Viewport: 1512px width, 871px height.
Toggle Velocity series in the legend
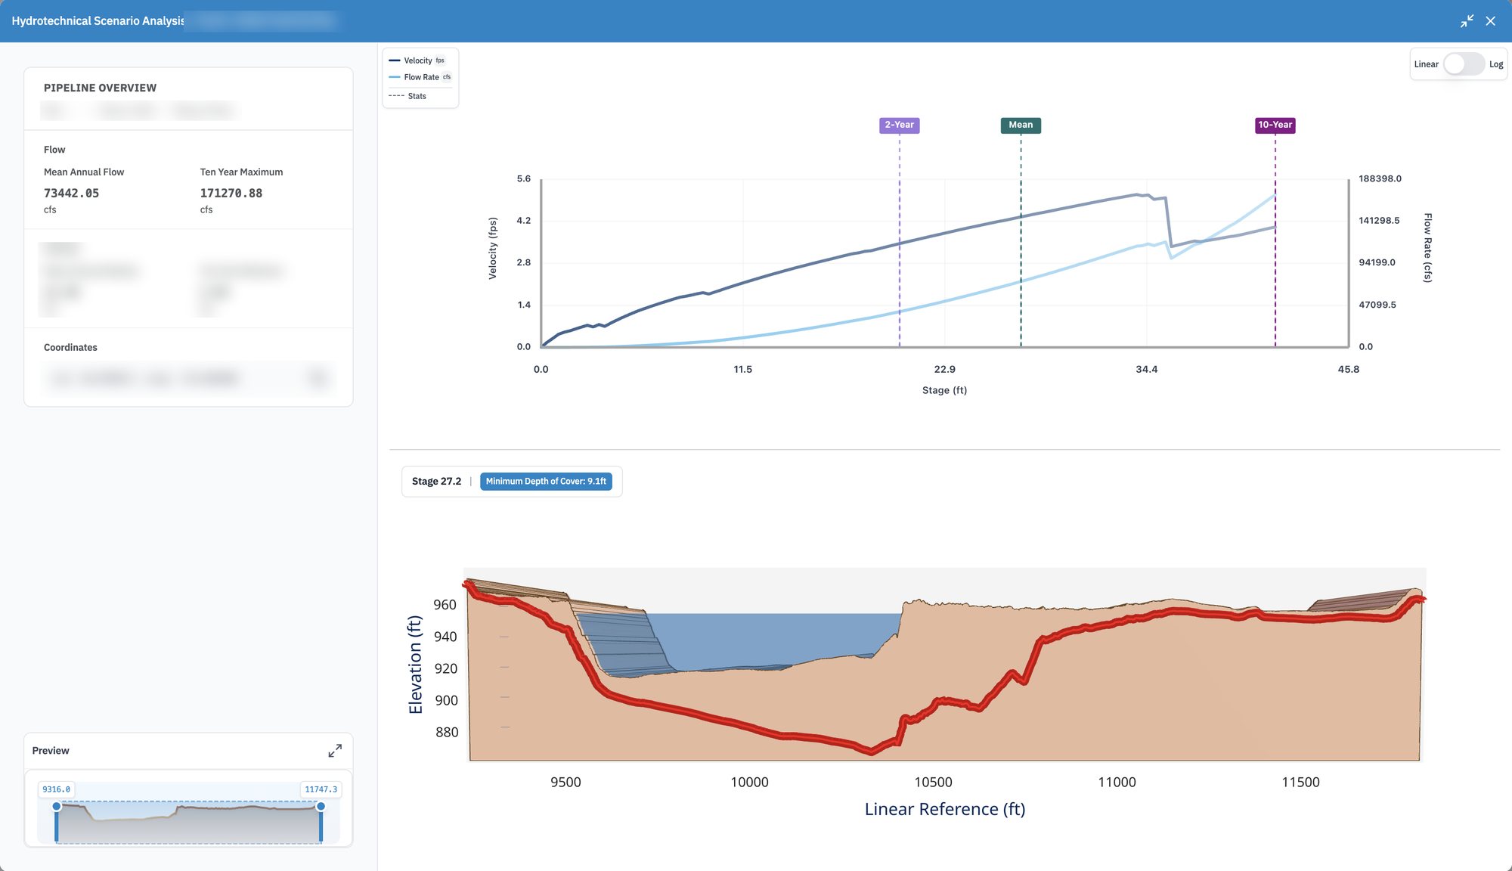[417, 60]
